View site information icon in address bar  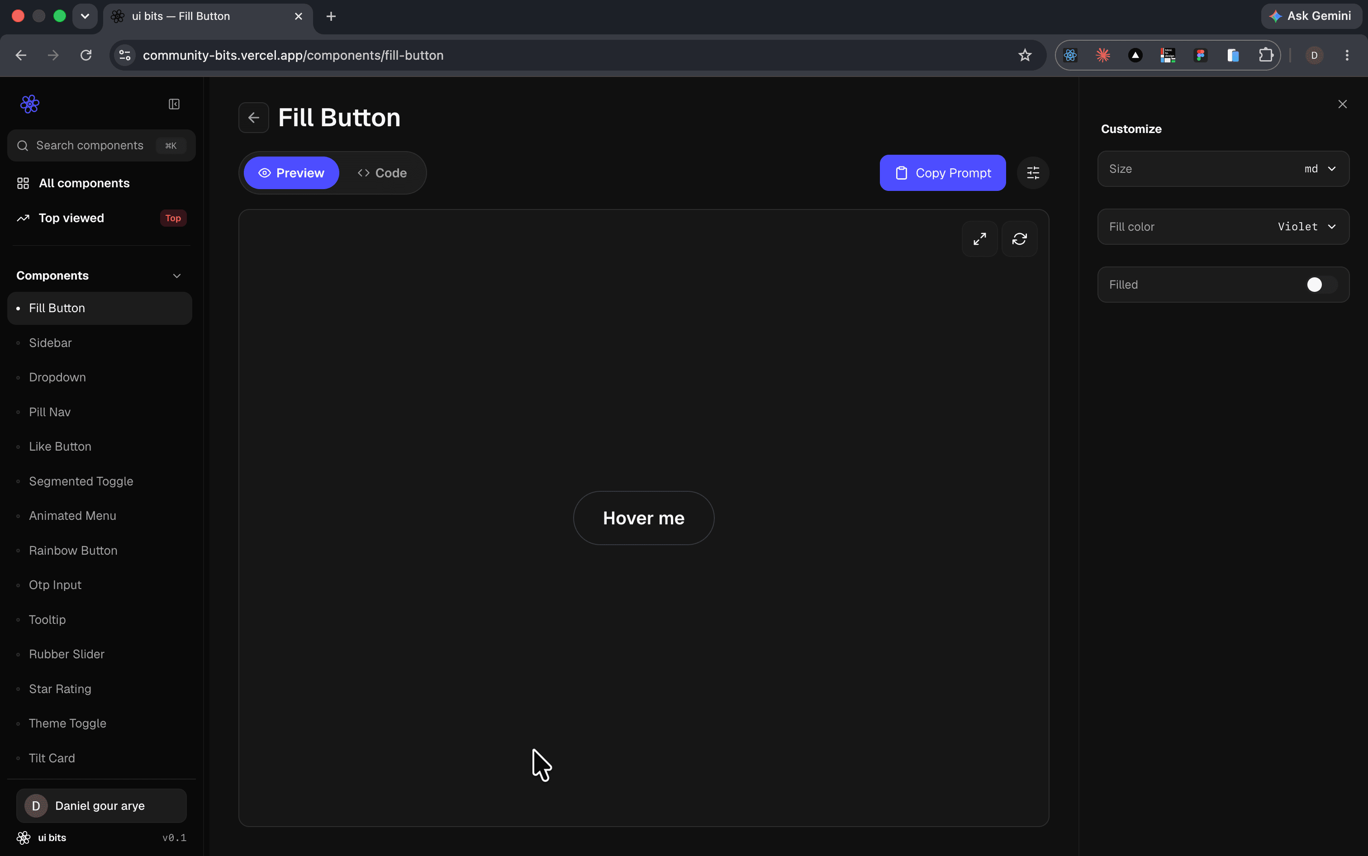click(x=125, y=56)
